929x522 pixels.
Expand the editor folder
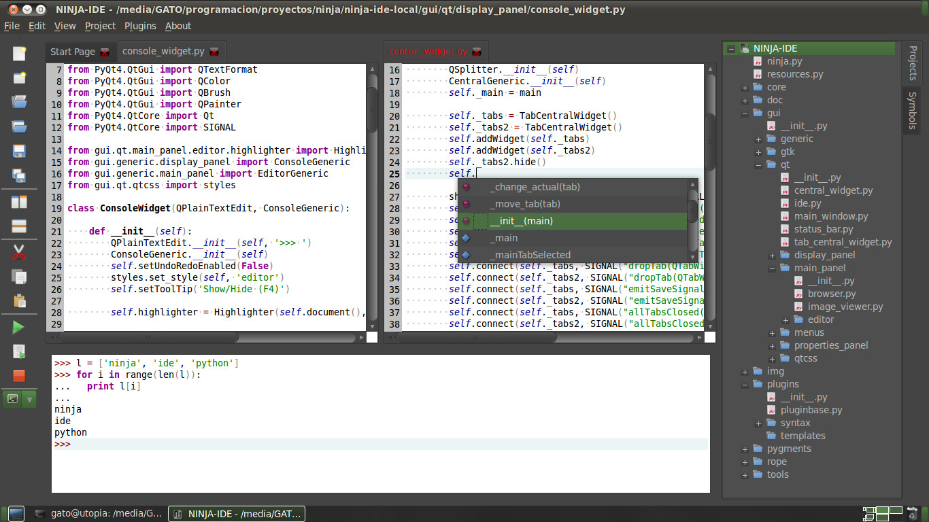pyautogui.click(x=786, y=320)
